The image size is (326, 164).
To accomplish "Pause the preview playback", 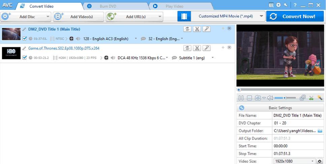I will coord(241,98).
